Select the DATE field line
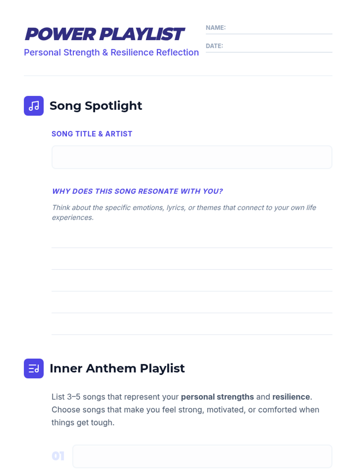356x474 pixels. click(x=277, y=47)
